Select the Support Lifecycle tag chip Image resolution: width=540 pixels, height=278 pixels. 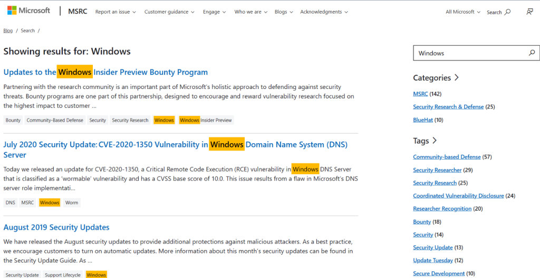tap(63, 275)
